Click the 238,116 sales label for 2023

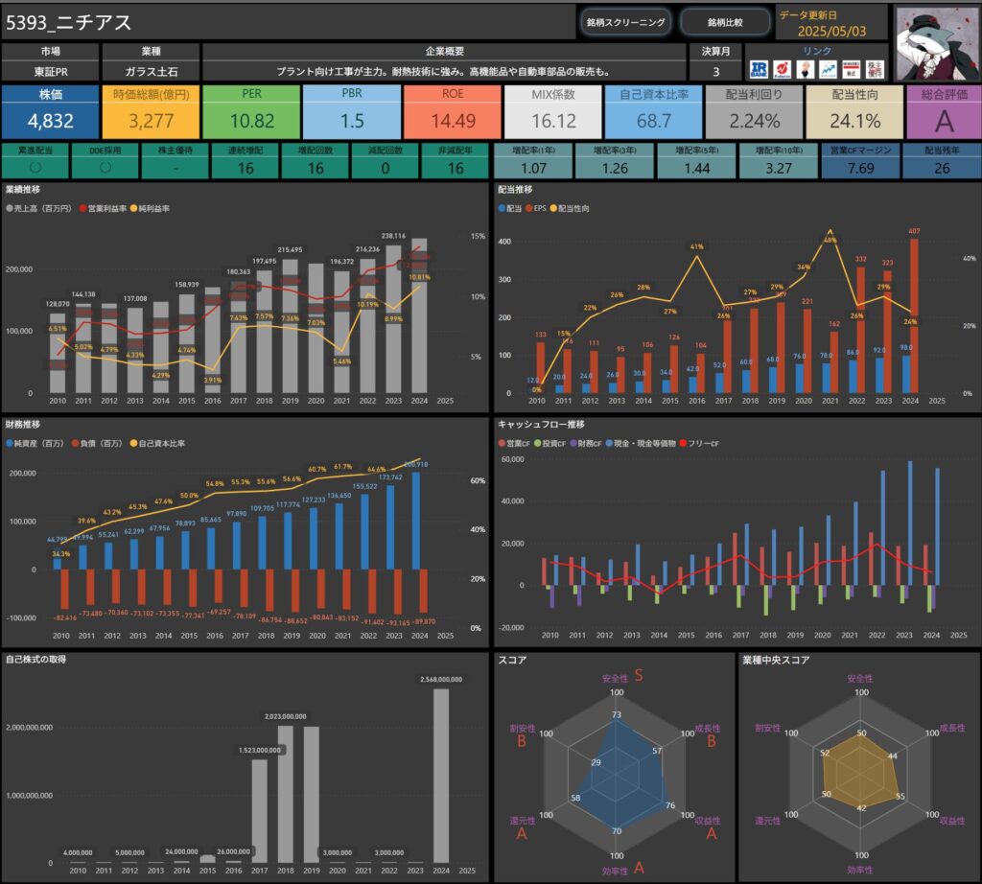pyautogui.click(x=393, y=236)
